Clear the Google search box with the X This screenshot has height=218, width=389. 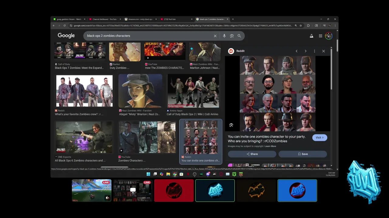pyautogui.click(x=215, y=36)
